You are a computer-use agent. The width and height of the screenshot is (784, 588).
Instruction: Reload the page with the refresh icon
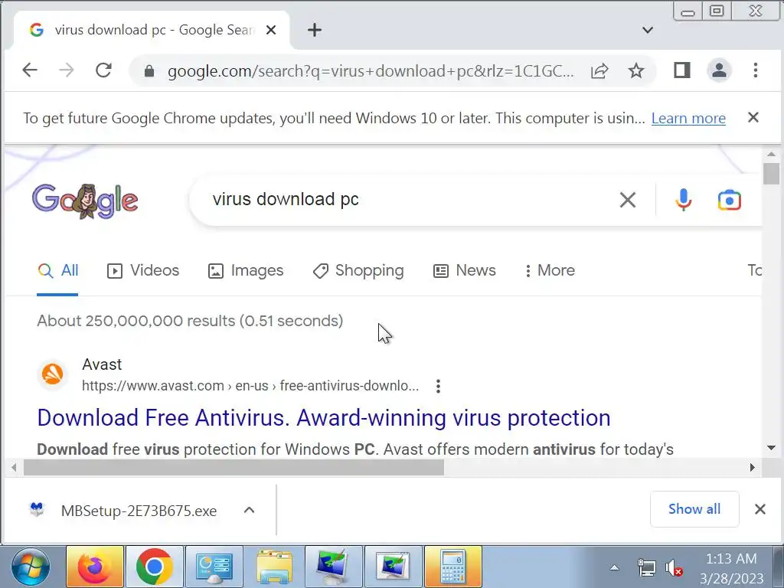click(103, 70)
